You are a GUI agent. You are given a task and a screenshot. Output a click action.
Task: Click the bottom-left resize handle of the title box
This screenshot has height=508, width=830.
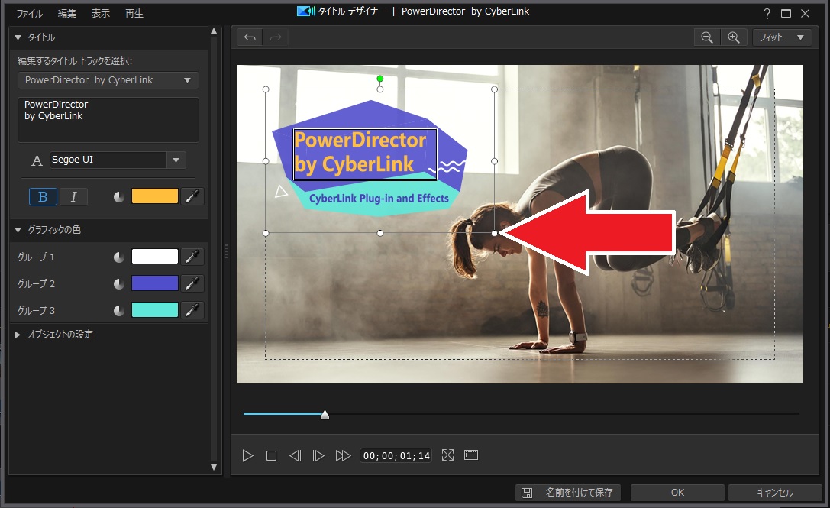click(x=266, y=233)
